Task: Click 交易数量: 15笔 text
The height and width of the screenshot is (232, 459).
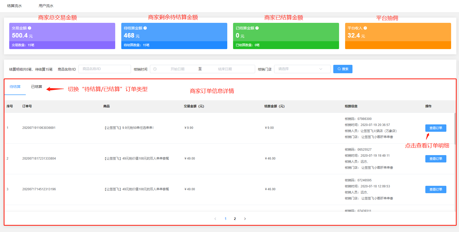Action: pos(23,45)
